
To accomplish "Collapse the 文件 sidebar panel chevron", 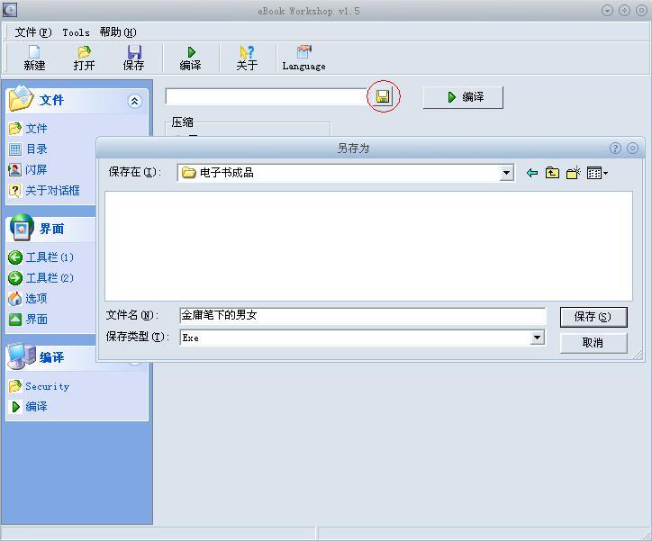I will pos(134,101).
